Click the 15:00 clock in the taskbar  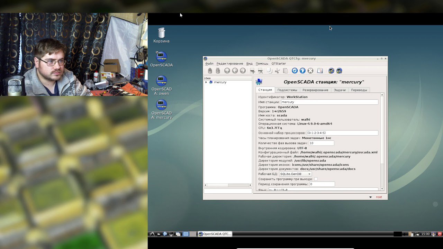(x=425, y=234)
